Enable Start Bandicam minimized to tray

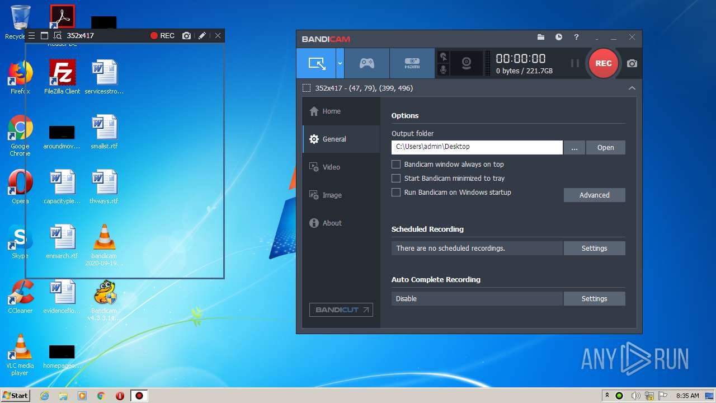(x=396, y=178)
